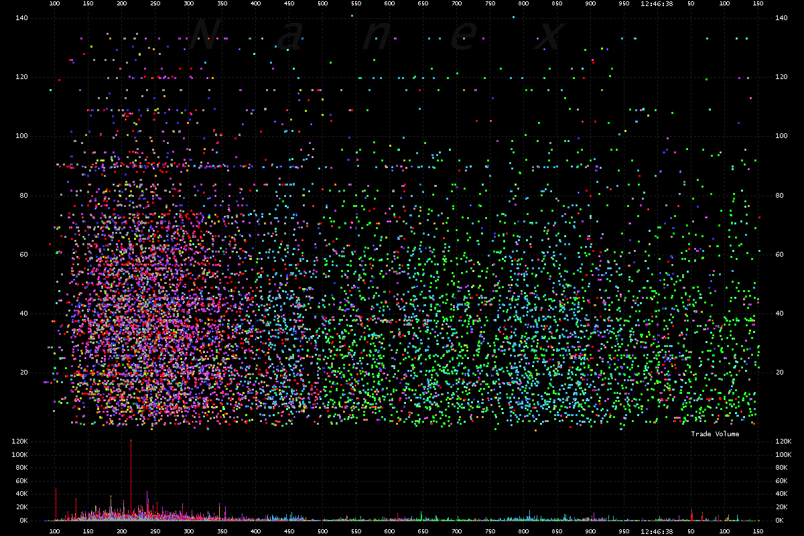Screen dimensions: 804x536
Task: Click the 60 label on right price axis
Action: [779, 255]
